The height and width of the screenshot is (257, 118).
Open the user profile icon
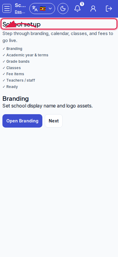(x=93, y=9)
